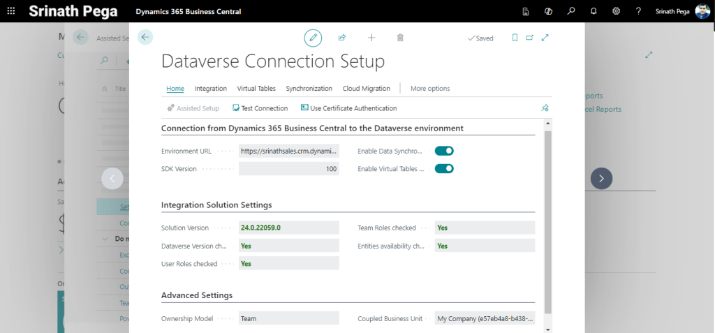The height and width of the screenshot is (333, 715).
Task: Open the notifications bell icon
Action: pos(594,11)
